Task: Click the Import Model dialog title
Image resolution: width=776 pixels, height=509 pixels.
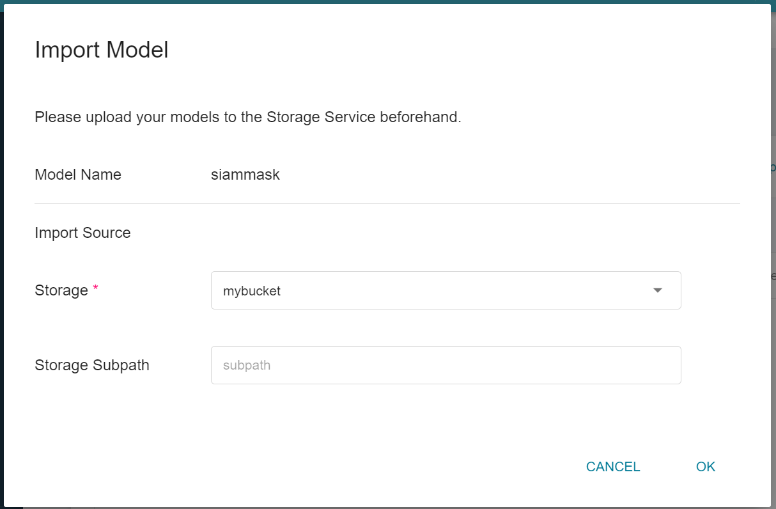Action: point(102,49)
